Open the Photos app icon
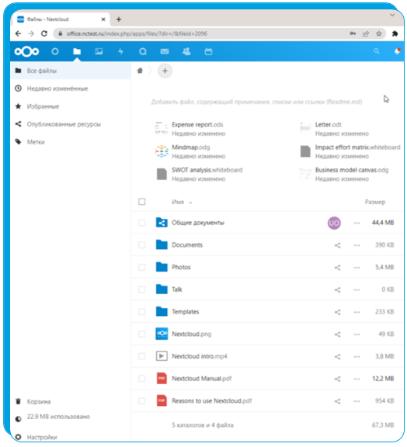The height and width of the screenshot is (447, 407). 99,51
